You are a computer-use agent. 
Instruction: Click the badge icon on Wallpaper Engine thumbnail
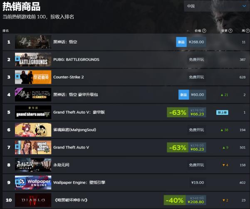17,182
